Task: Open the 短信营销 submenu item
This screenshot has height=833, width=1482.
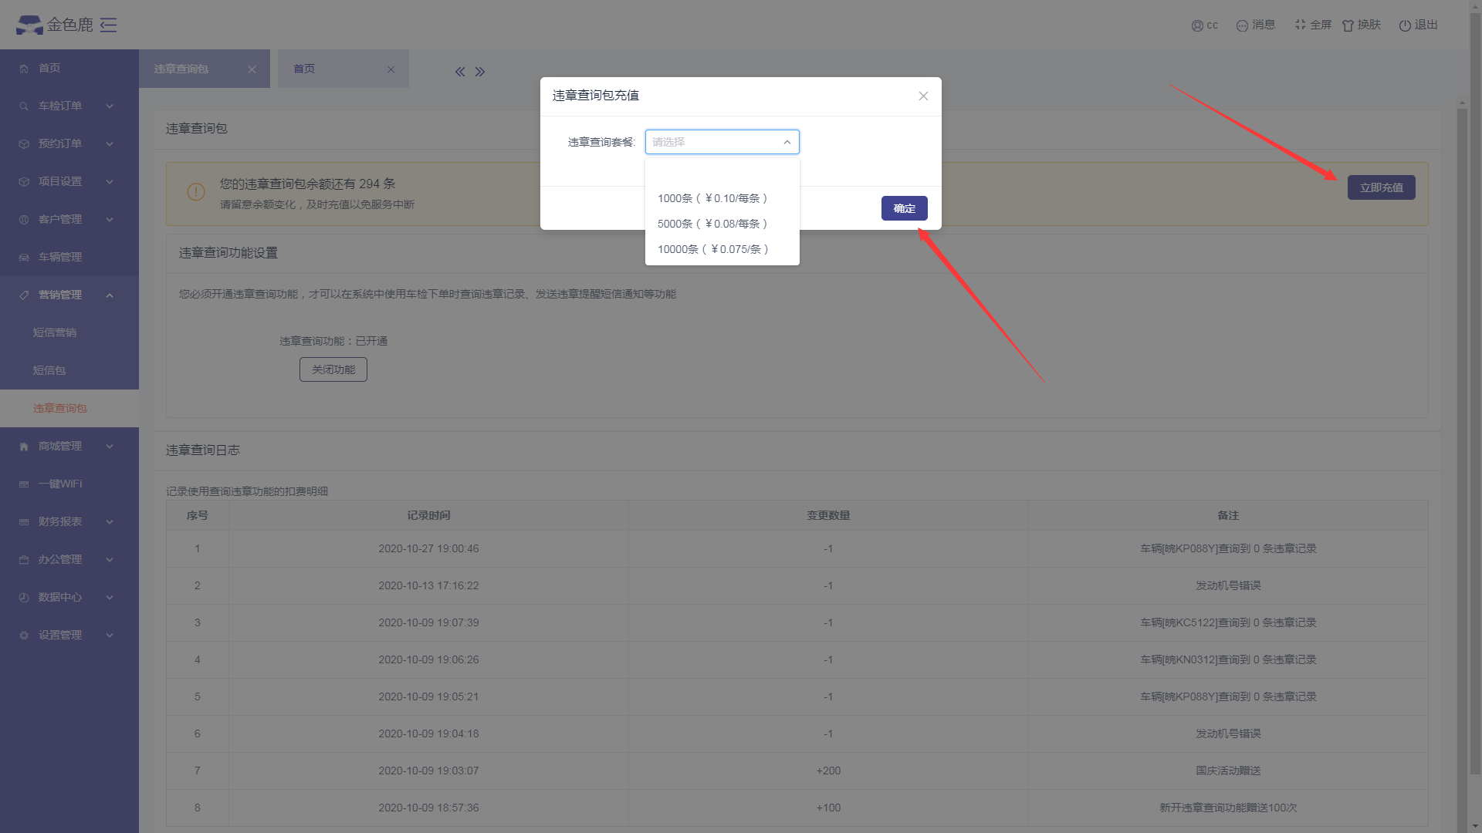Action: (69, 332)
